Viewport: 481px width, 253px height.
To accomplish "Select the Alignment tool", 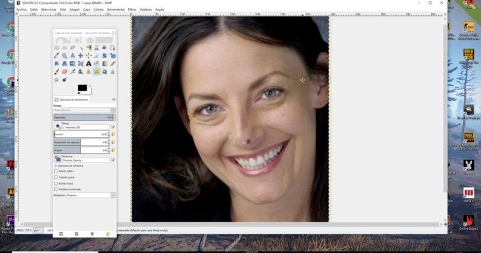I will (88, 56).
